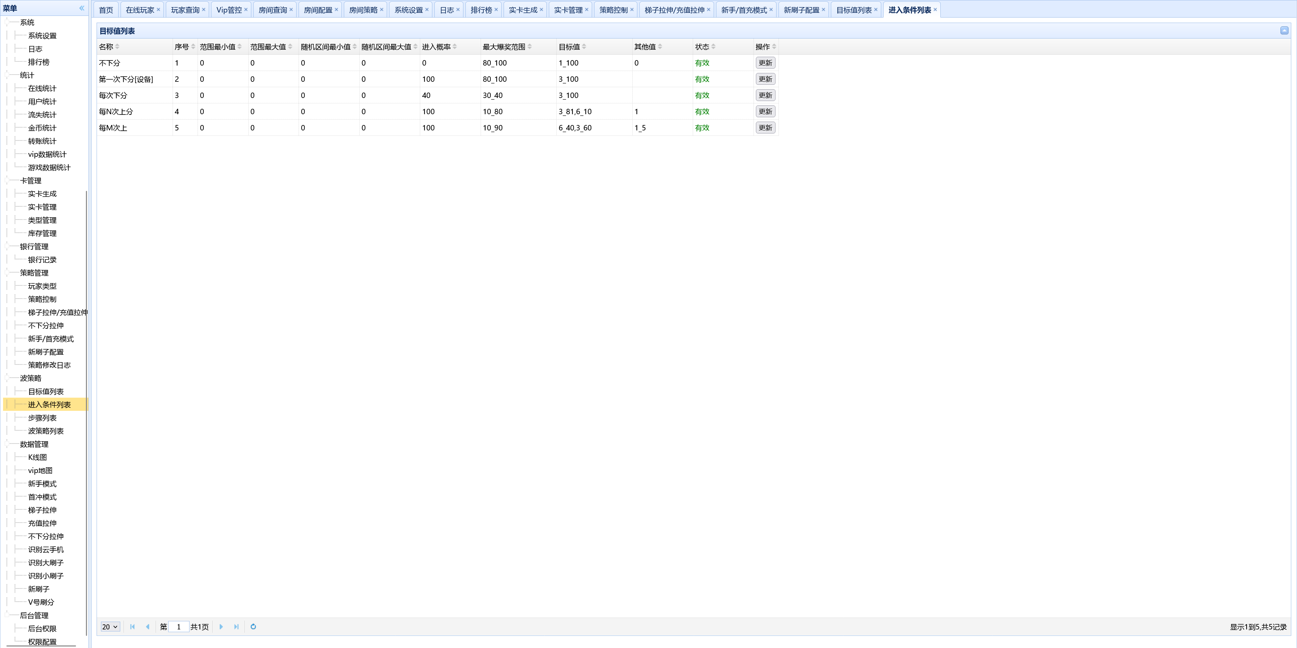Go to the first page
The height and width of the screenshot is (648, 1297).
tap(132, 627)
